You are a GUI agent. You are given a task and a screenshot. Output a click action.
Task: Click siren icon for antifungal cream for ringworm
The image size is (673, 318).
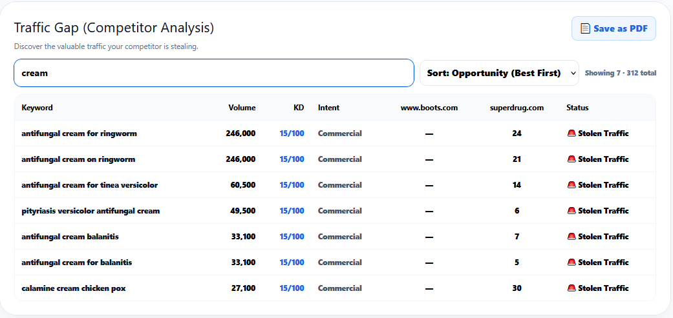572,134
